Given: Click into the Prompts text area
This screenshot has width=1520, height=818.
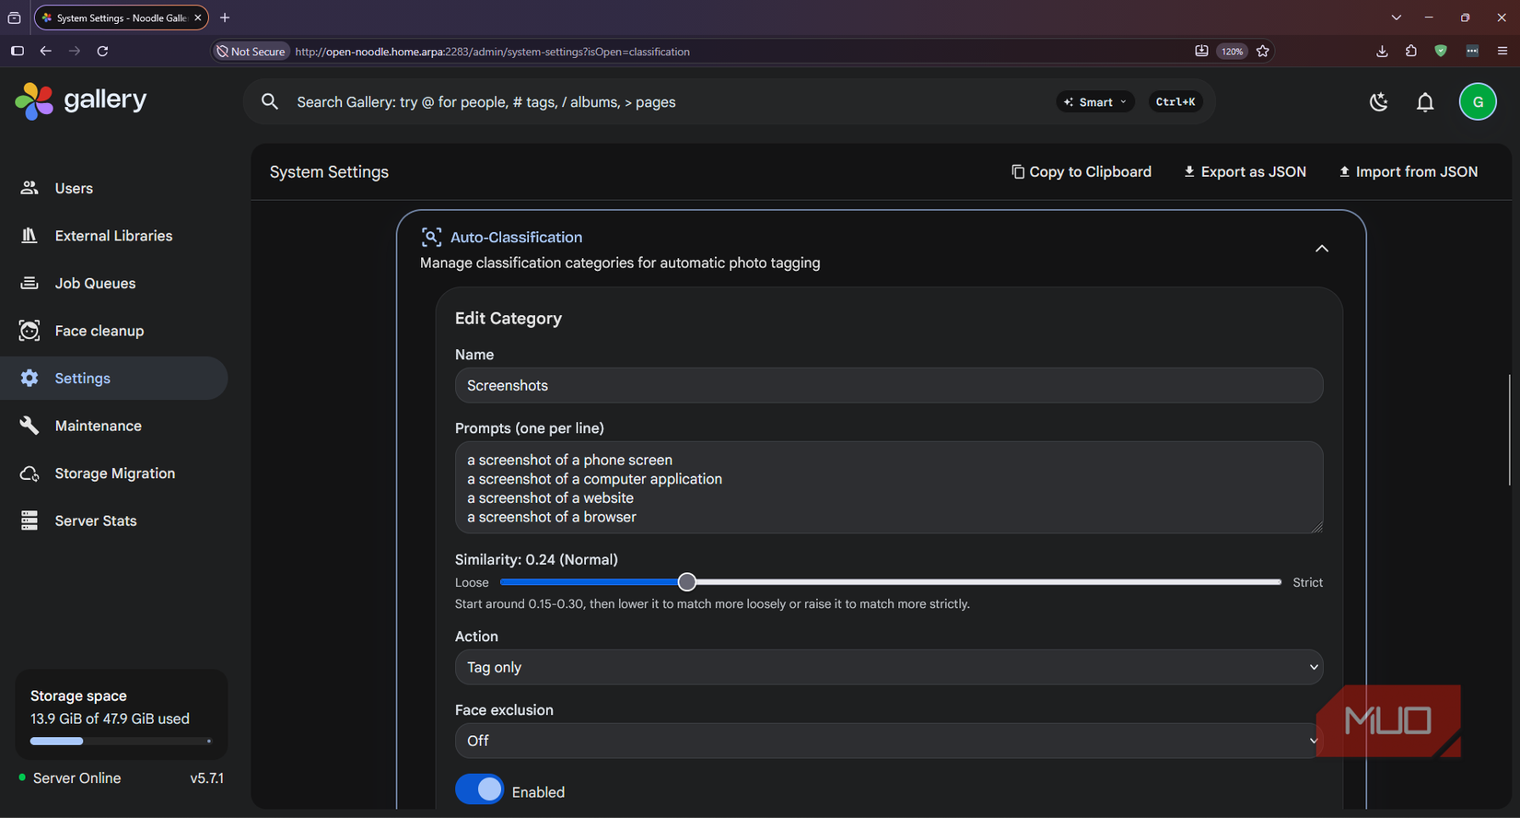Looking at the screenshot, I should coord(889,487).
